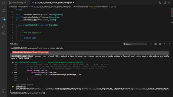
Task: Open the Run and Debug view
Action: click(3, 26)
